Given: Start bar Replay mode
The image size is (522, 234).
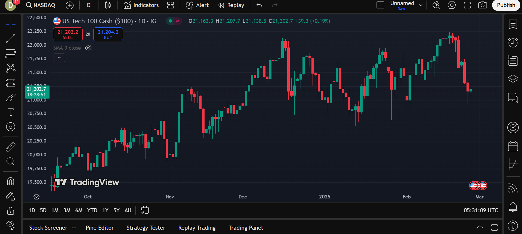Looking at the screenshot, I should [x=231, y=5].
